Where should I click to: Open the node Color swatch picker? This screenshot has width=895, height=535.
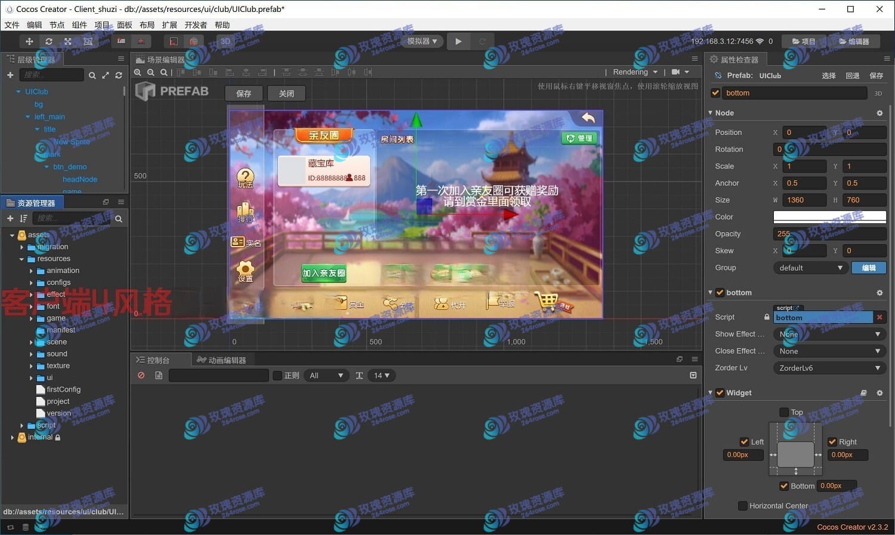[x=829, y=217]
